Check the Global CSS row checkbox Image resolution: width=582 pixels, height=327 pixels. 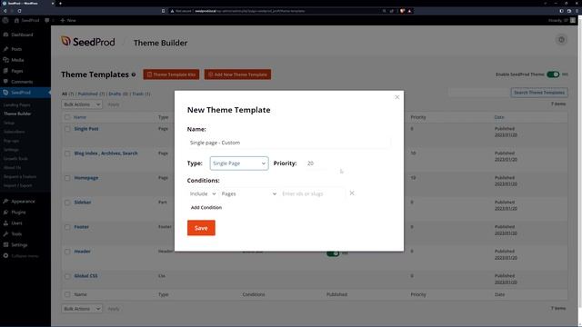pos(67,276)
